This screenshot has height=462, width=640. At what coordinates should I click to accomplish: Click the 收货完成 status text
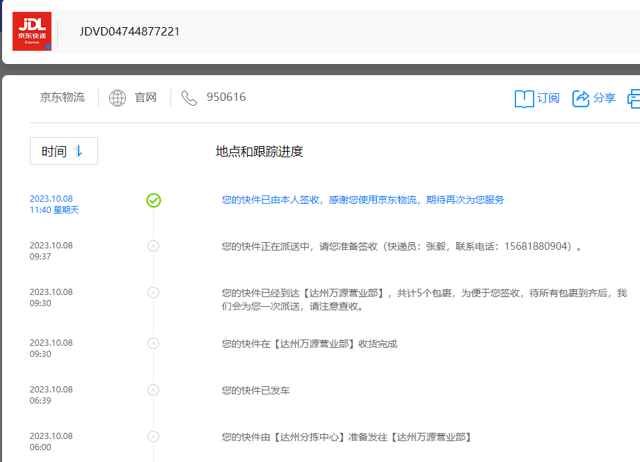coord(310,344)
